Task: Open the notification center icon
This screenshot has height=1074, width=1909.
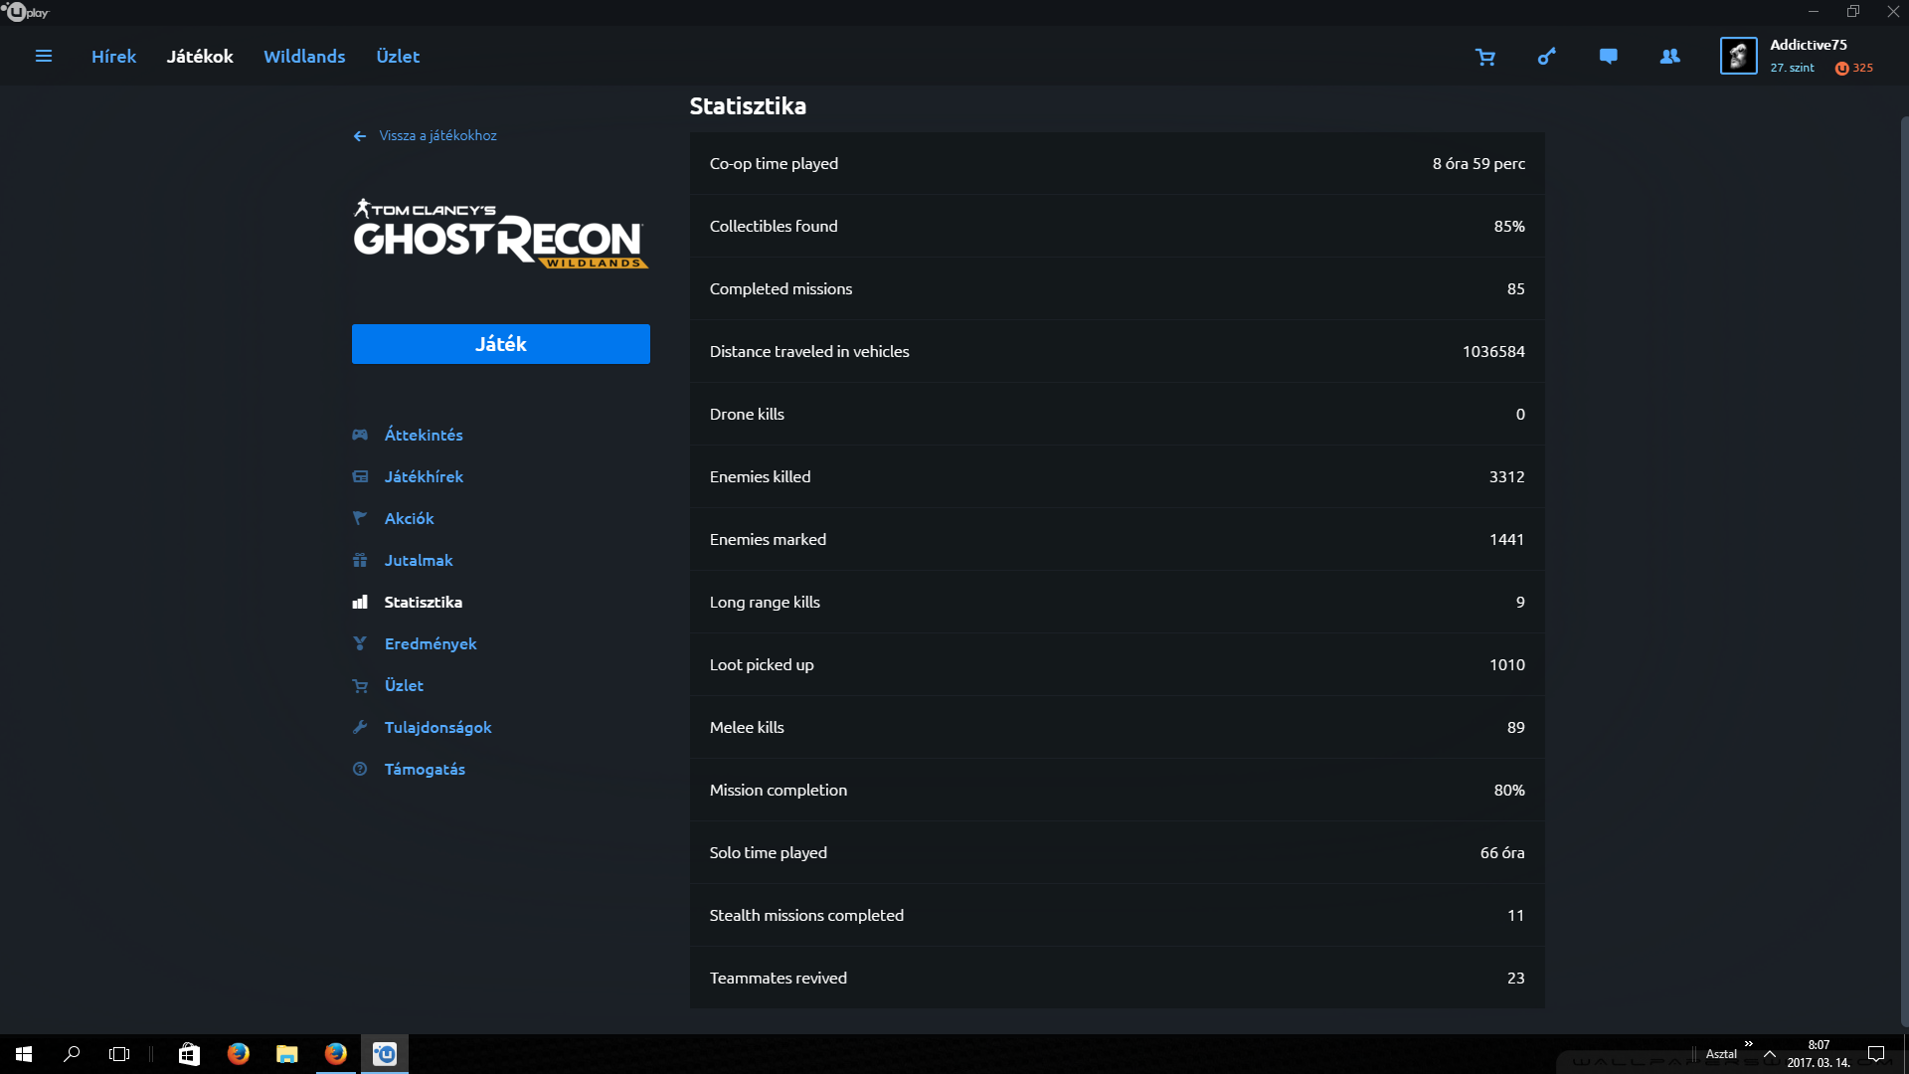Action: [x=1876, y=1054]
